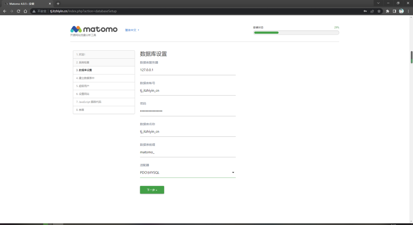Toggle the browser side panel icon
Image resolution: width=413 pixels, height=225 pixels.
pos(394,11)
